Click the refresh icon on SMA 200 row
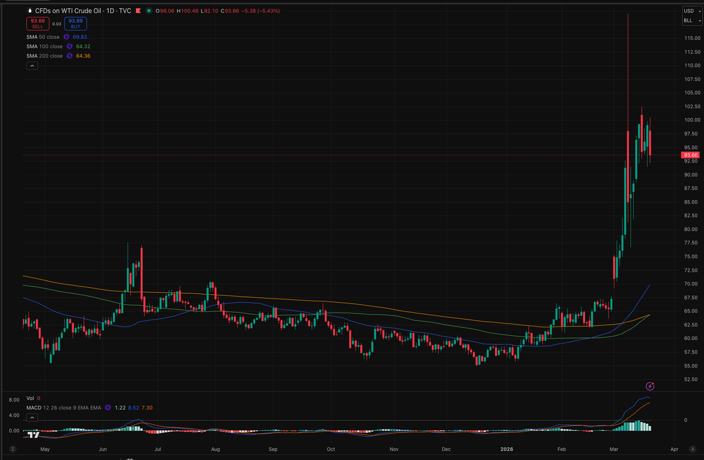 pos(69,56)
